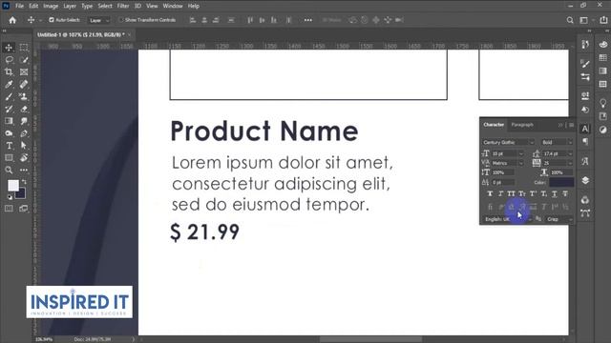Reset default foreground and background colors
The width and height of the screenshot is (611, 343).
point(10,197)
